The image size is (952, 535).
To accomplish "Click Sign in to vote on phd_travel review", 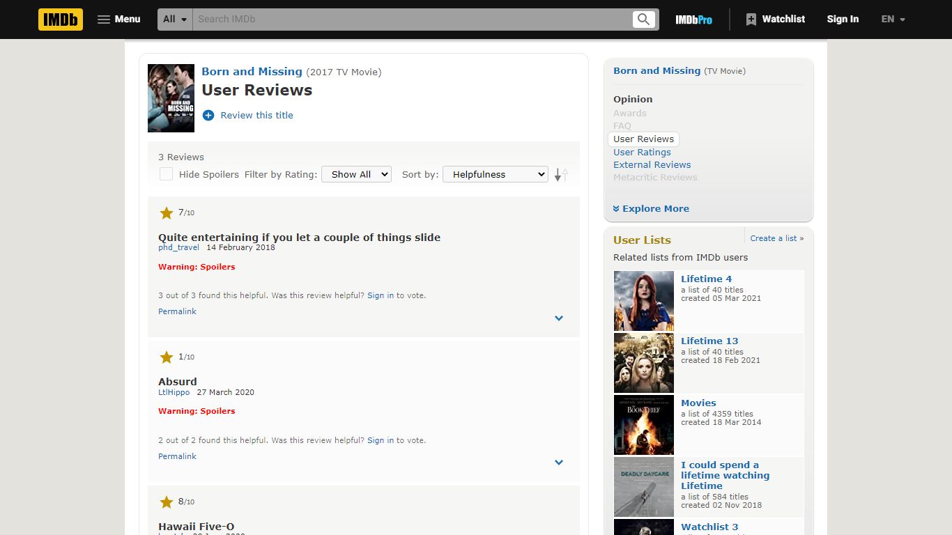I will 381,295.
